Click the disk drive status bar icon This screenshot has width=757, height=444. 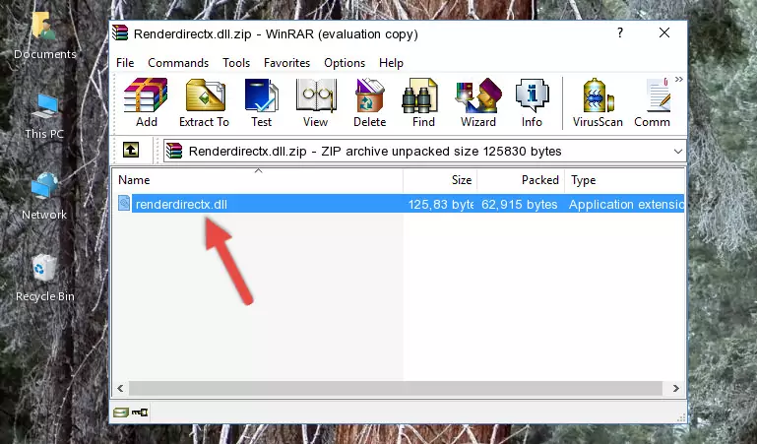point(121,412)
